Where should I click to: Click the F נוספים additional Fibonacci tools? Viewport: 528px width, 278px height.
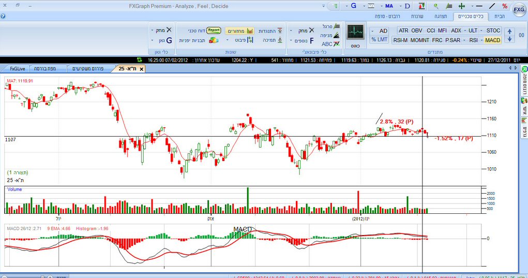305,41
